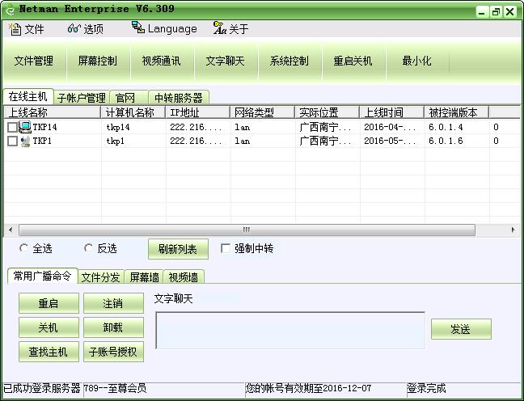
Task: Click the computer icon of host TKP14
Action: coord(25,127)
